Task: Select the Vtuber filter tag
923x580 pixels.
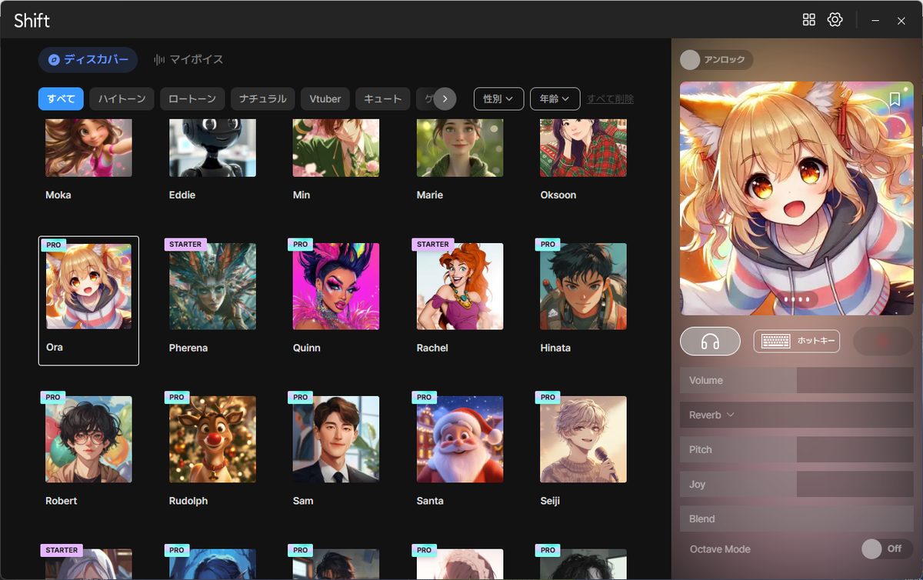Action: coord(325,98)
